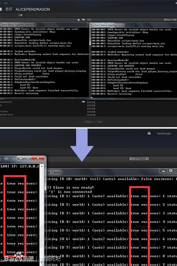177x266 pixels.
Task: Close the console window with red X
Action: 38,158
